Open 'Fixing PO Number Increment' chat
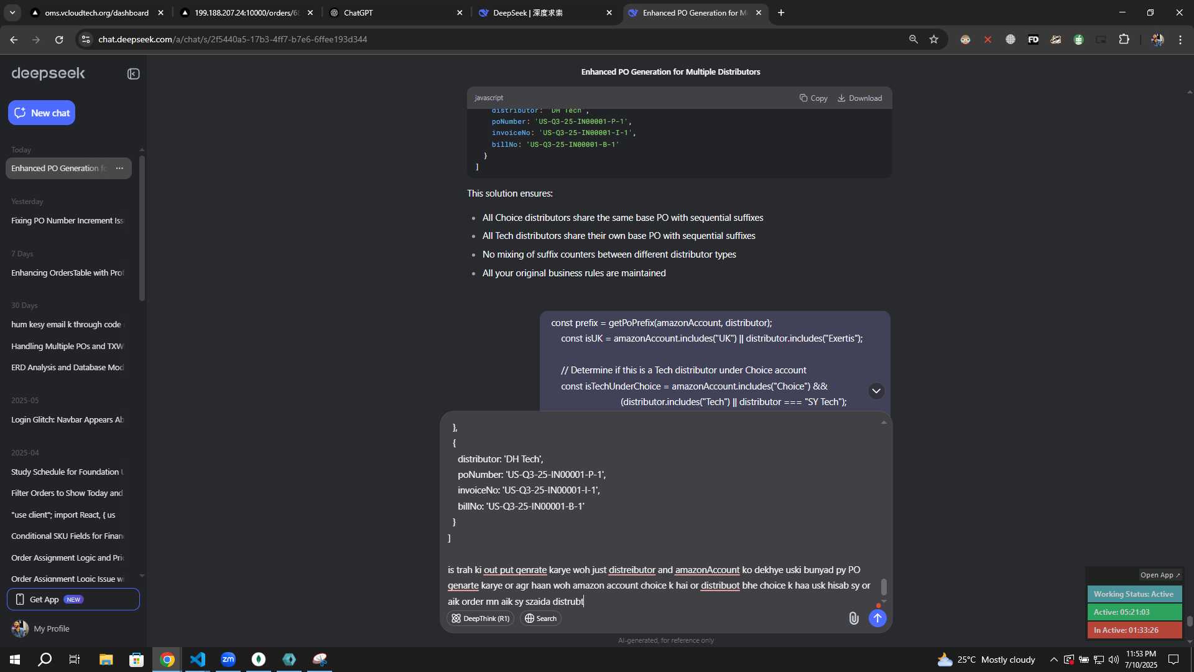This screenshot has width=1194, height=672. click(67, 220)
